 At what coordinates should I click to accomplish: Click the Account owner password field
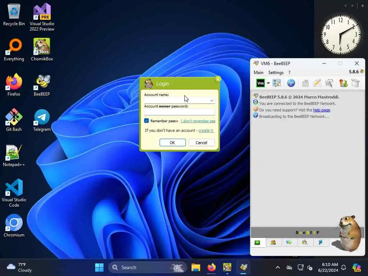179,112
